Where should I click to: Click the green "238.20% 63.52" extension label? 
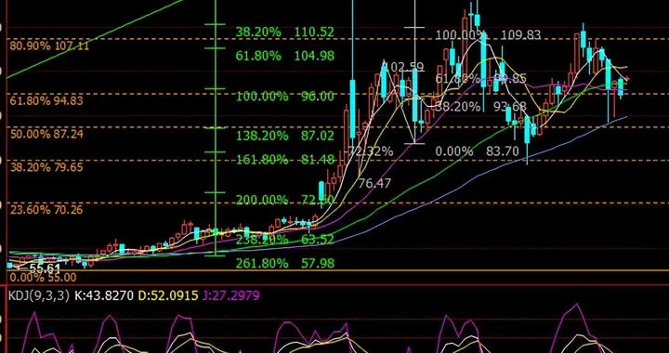tap(284, 240)
